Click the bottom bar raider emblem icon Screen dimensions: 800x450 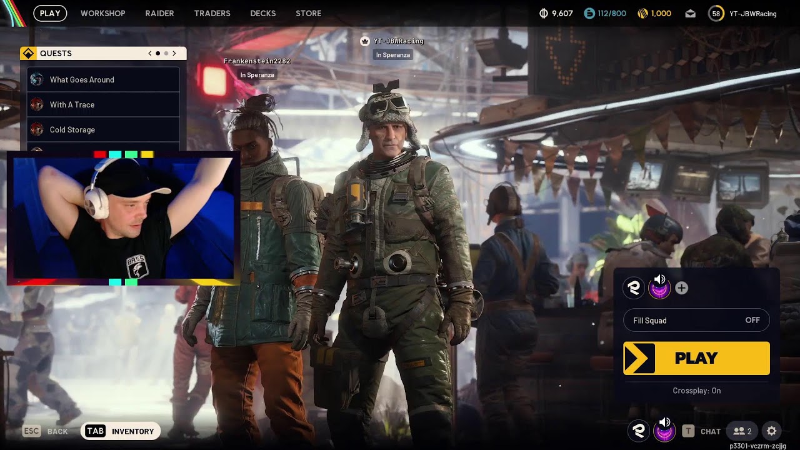(x=638, y=431)
